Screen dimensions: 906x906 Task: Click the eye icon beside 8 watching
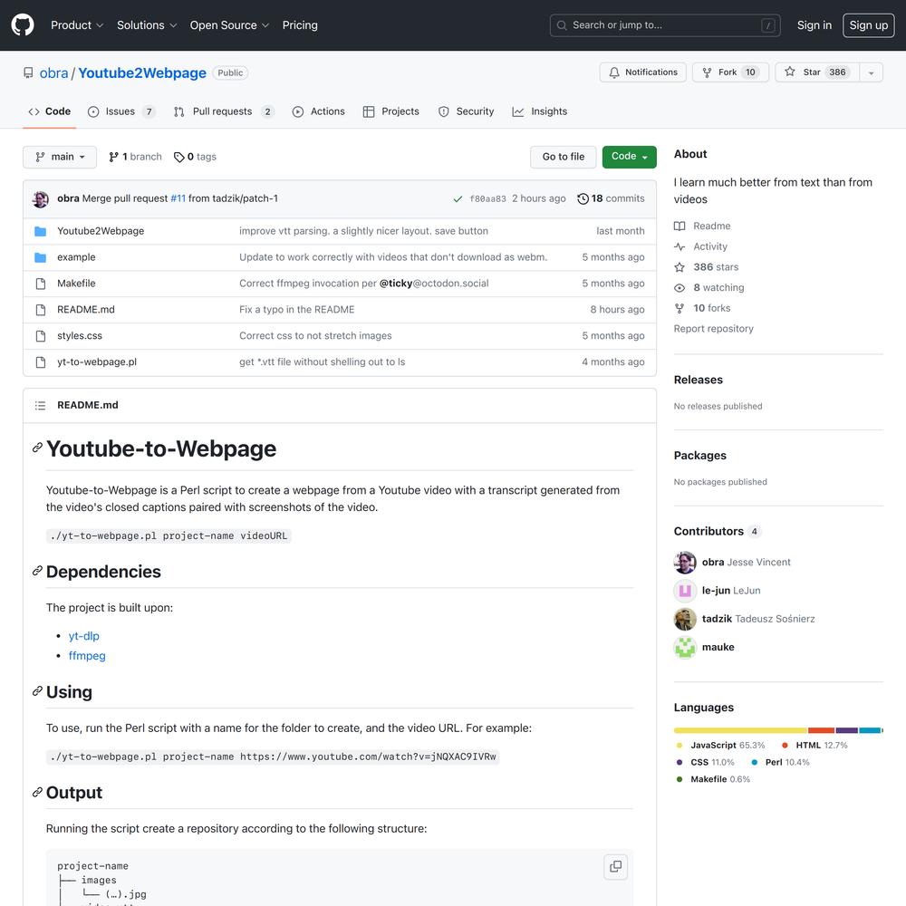pyautogui.click(x=679, y=288)
